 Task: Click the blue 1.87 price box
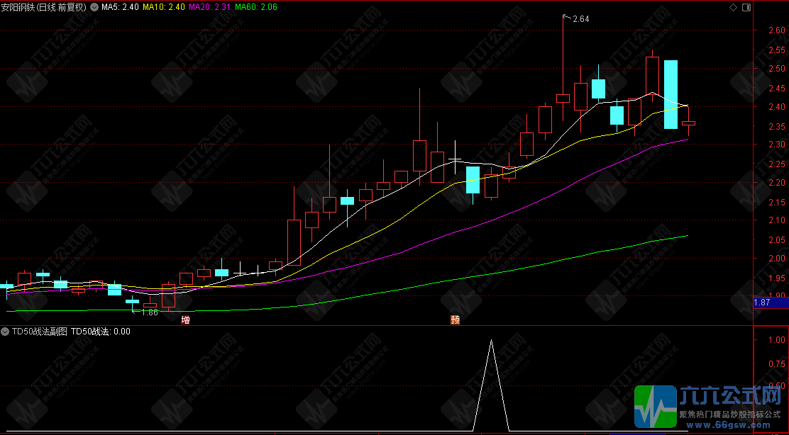click(x=771, y=303)
